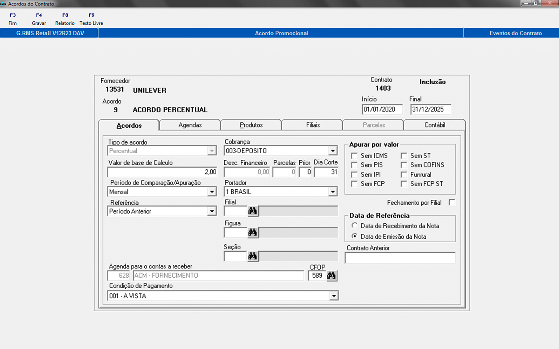Select Data de Recebimento da Nota radio
This screenshot has height=349, width=559.
point(354,225)
